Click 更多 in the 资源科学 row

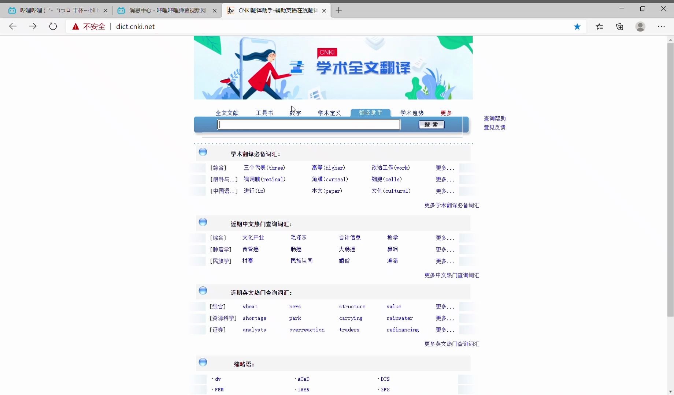[x=445, y=318]
